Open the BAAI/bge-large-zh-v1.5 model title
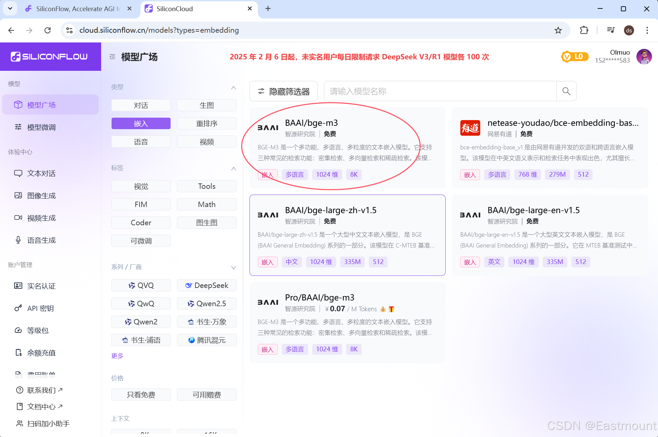The width and height of the screenshot is (658, 437). [x=331, y=210]
